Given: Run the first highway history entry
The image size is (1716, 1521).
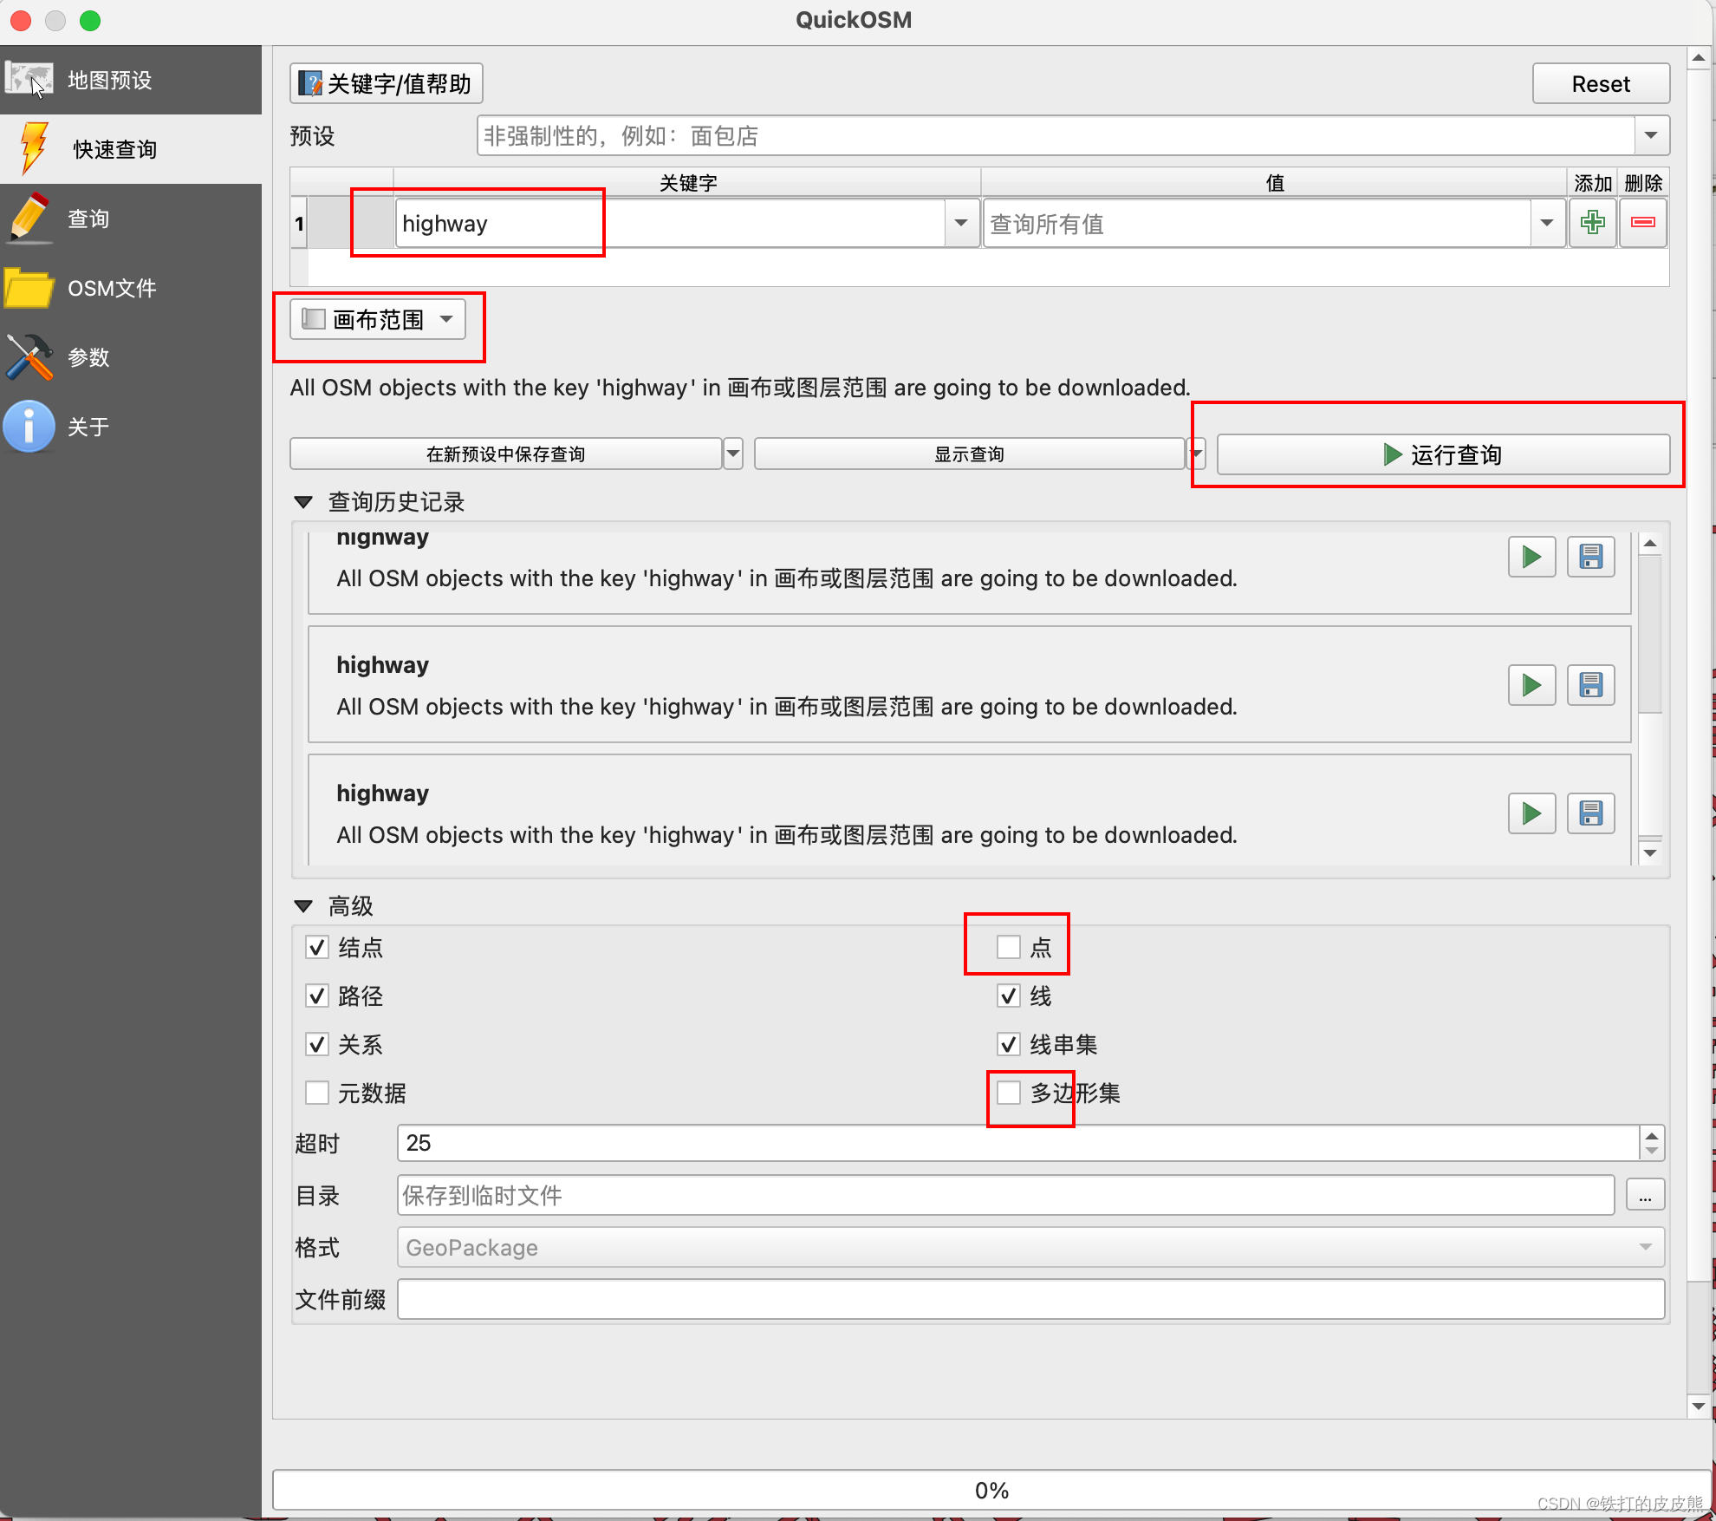Looking at the screenshot, I should (1531, 557).
